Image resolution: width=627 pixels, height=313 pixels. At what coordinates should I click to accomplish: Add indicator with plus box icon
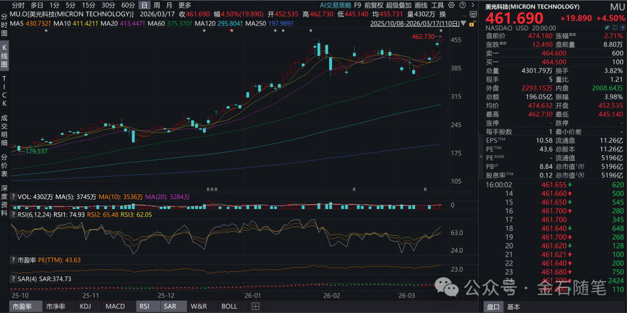[x=256, y=307]
